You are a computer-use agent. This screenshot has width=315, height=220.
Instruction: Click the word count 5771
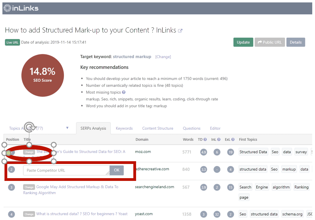click(x=187, y=152)
